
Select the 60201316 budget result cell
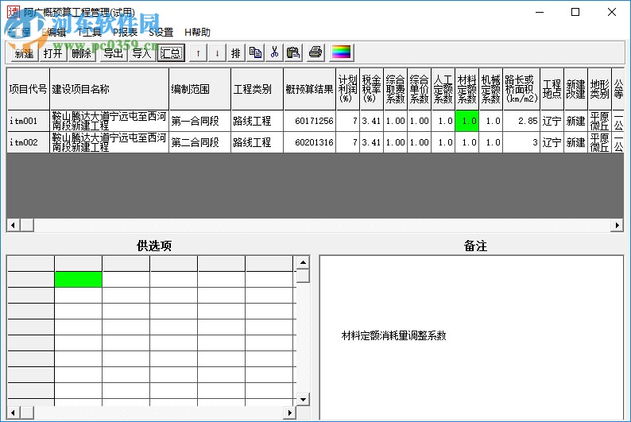309,142
